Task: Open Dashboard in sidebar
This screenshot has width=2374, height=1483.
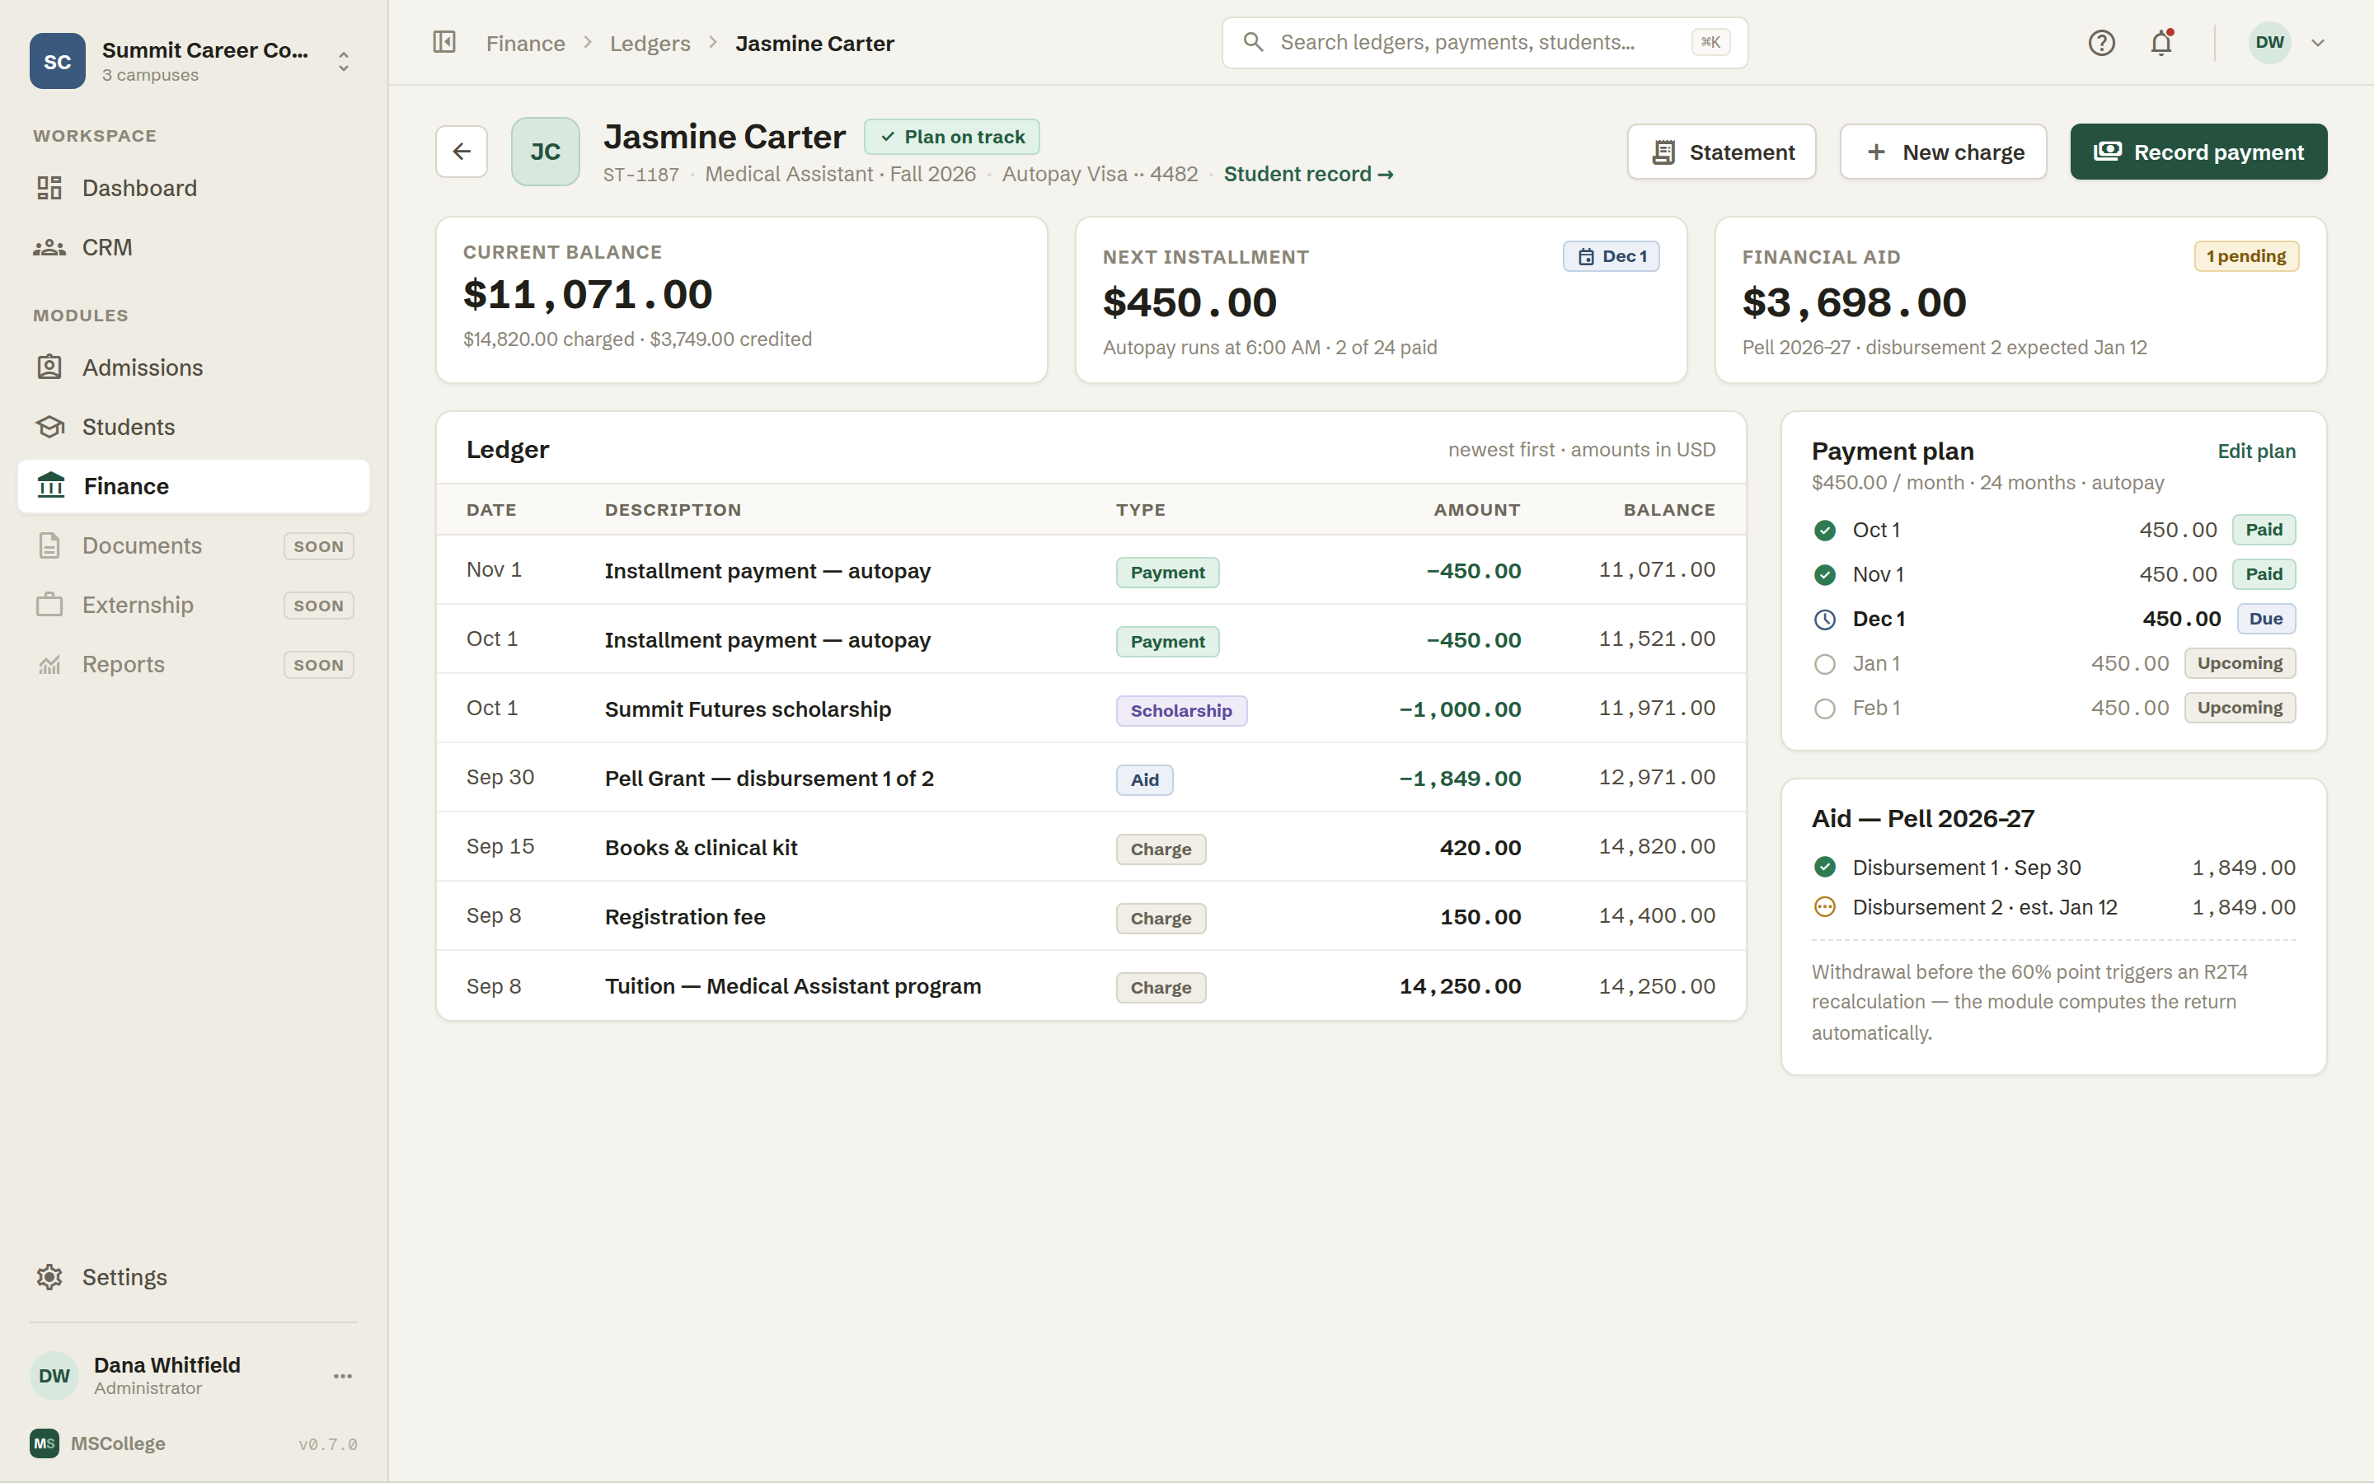Action: coord(193,189)
